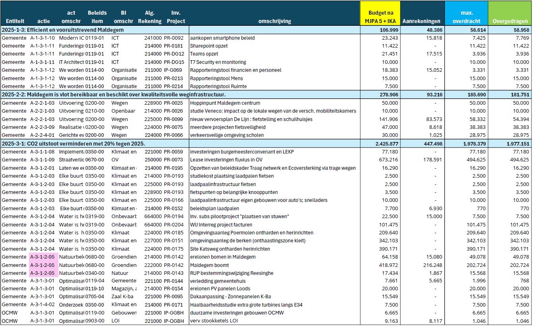
Task: Click section row '2025-1-3: Efficient en vooruitstrevend Maldegem'
Action: (x=266, y=30)
